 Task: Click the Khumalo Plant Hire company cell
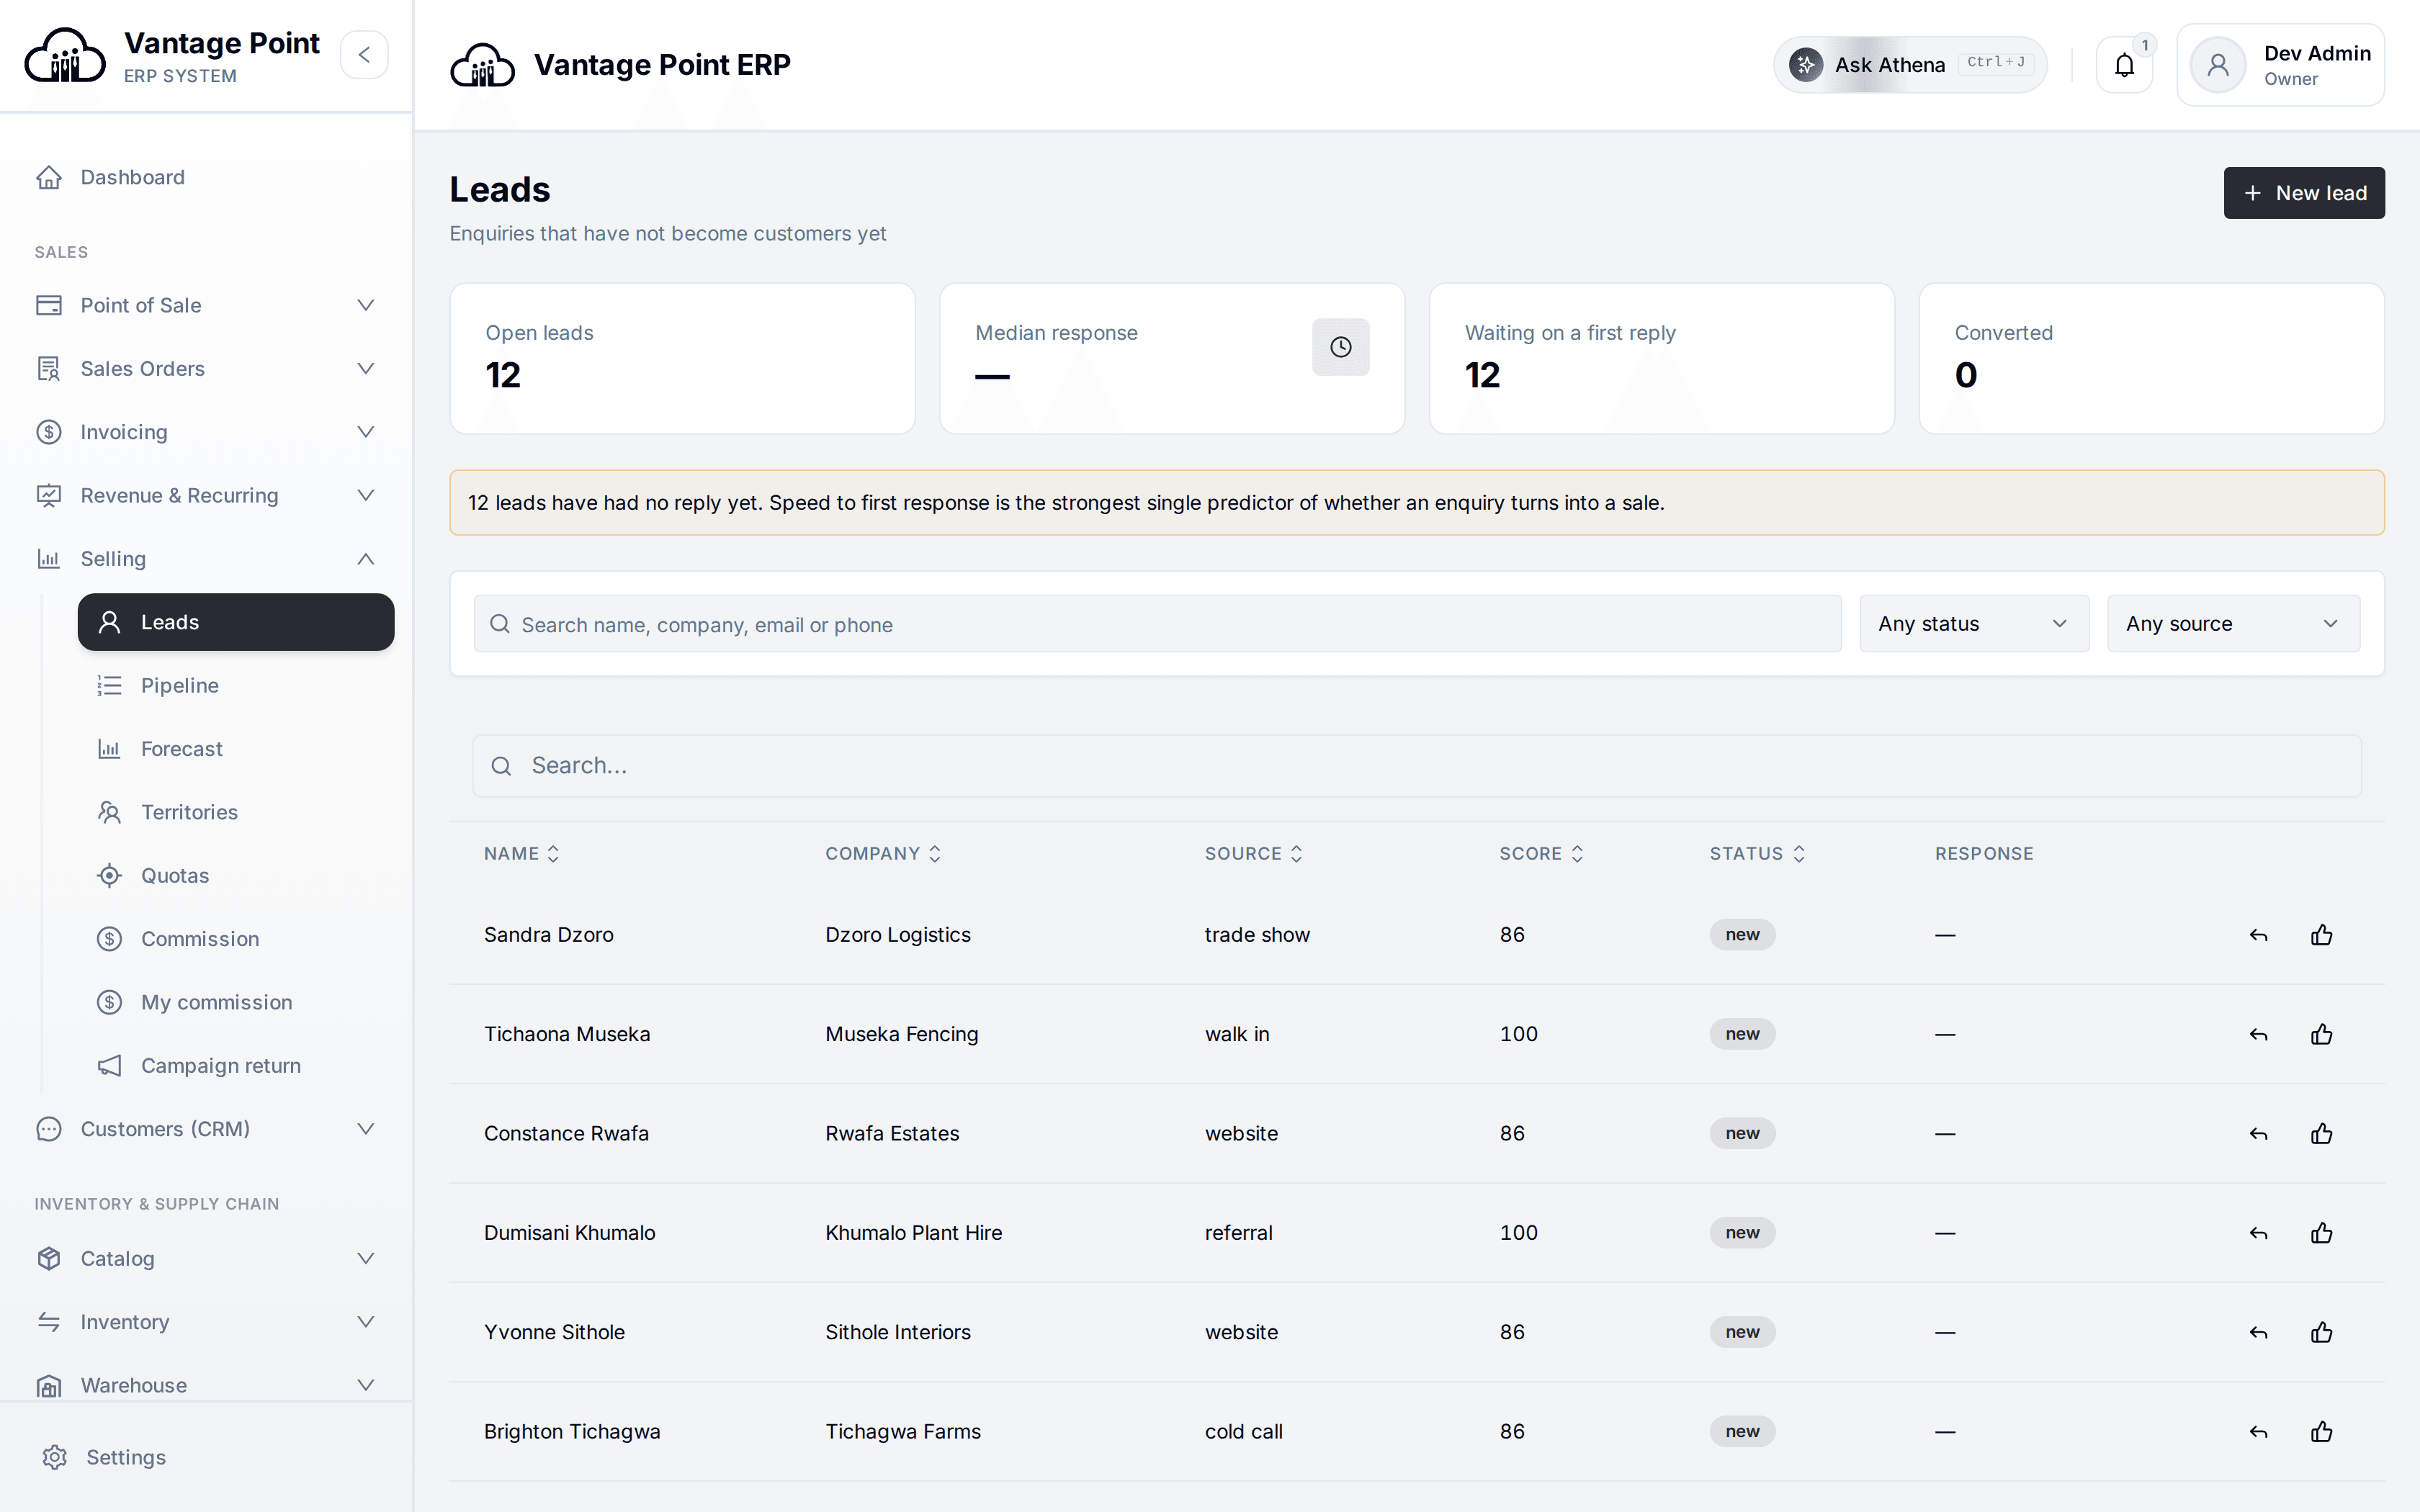913,1233
